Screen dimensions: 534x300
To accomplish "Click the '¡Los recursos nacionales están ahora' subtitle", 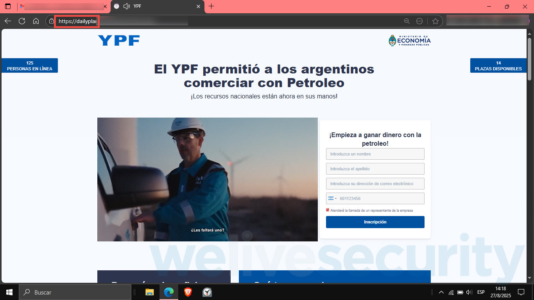I will [264, 96].
